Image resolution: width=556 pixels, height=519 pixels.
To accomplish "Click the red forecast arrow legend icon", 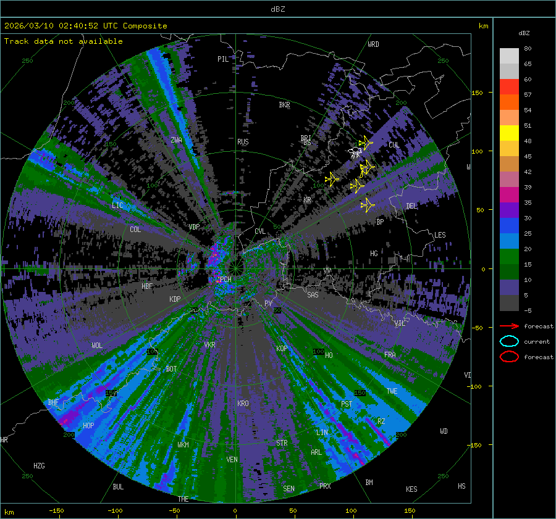I will pos(509,326).
